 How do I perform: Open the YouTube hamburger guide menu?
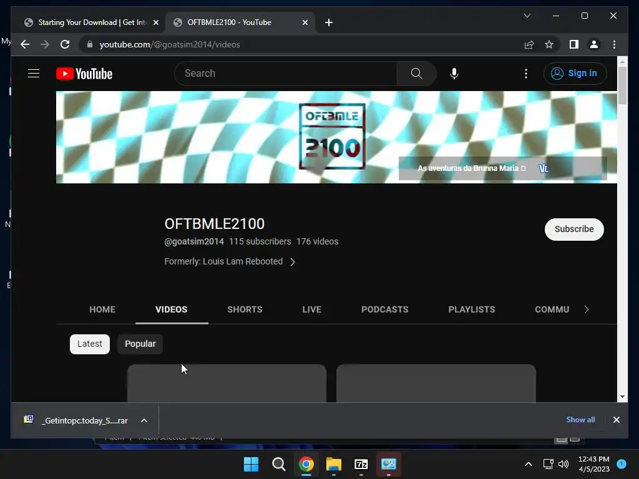[34, 74]
